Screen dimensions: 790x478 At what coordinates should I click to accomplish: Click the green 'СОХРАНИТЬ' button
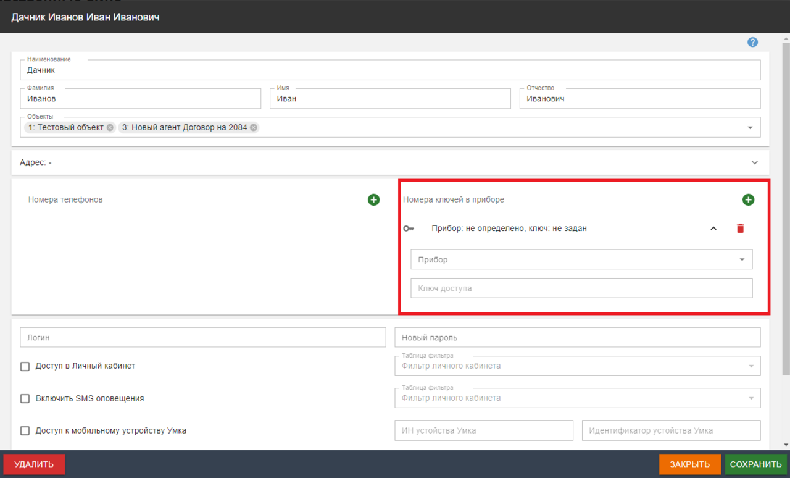click(755, 464)
